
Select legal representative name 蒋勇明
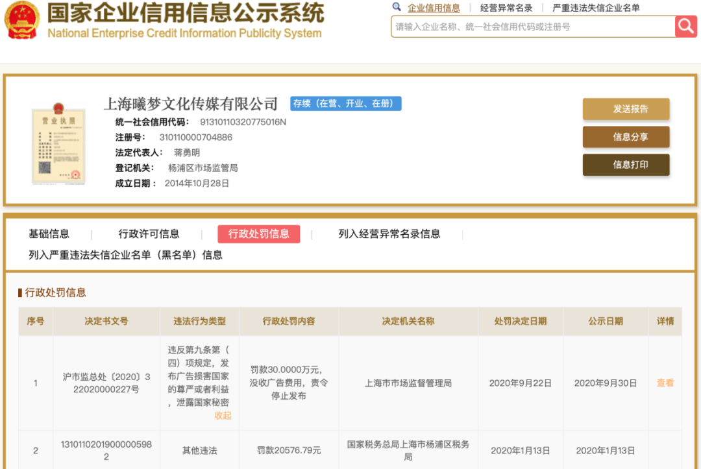click(187, 152)
